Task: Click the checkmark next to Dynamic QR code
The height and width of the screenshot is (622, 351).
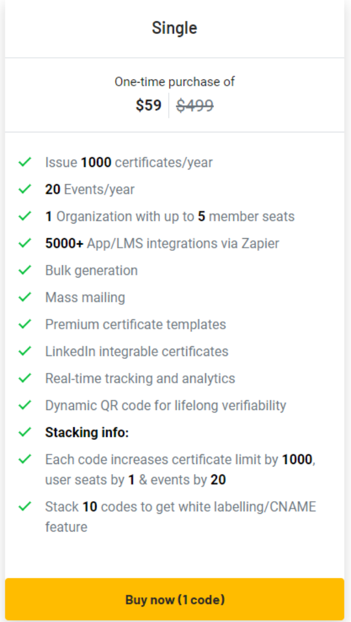Action: point(24,405)
